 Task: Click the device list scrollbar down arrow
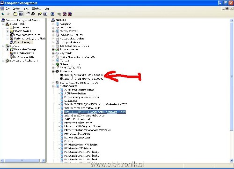point(232,161)
